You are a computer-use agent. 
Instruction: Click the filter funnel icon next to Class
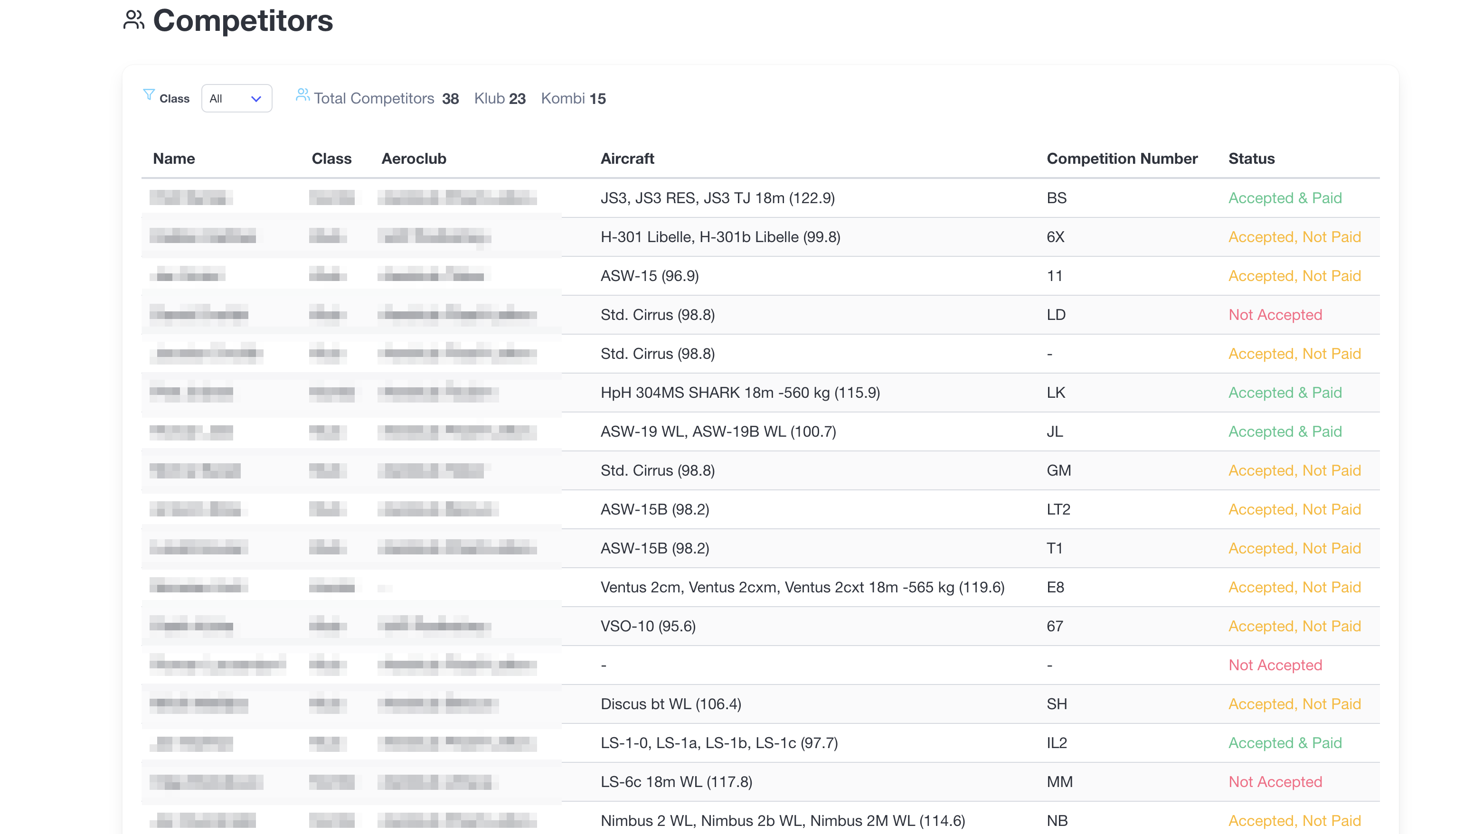point(149,95)
